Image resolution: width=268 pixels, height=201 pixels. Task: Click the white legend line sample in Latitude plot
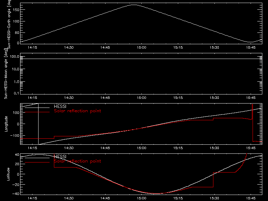[x=37, y=158]
